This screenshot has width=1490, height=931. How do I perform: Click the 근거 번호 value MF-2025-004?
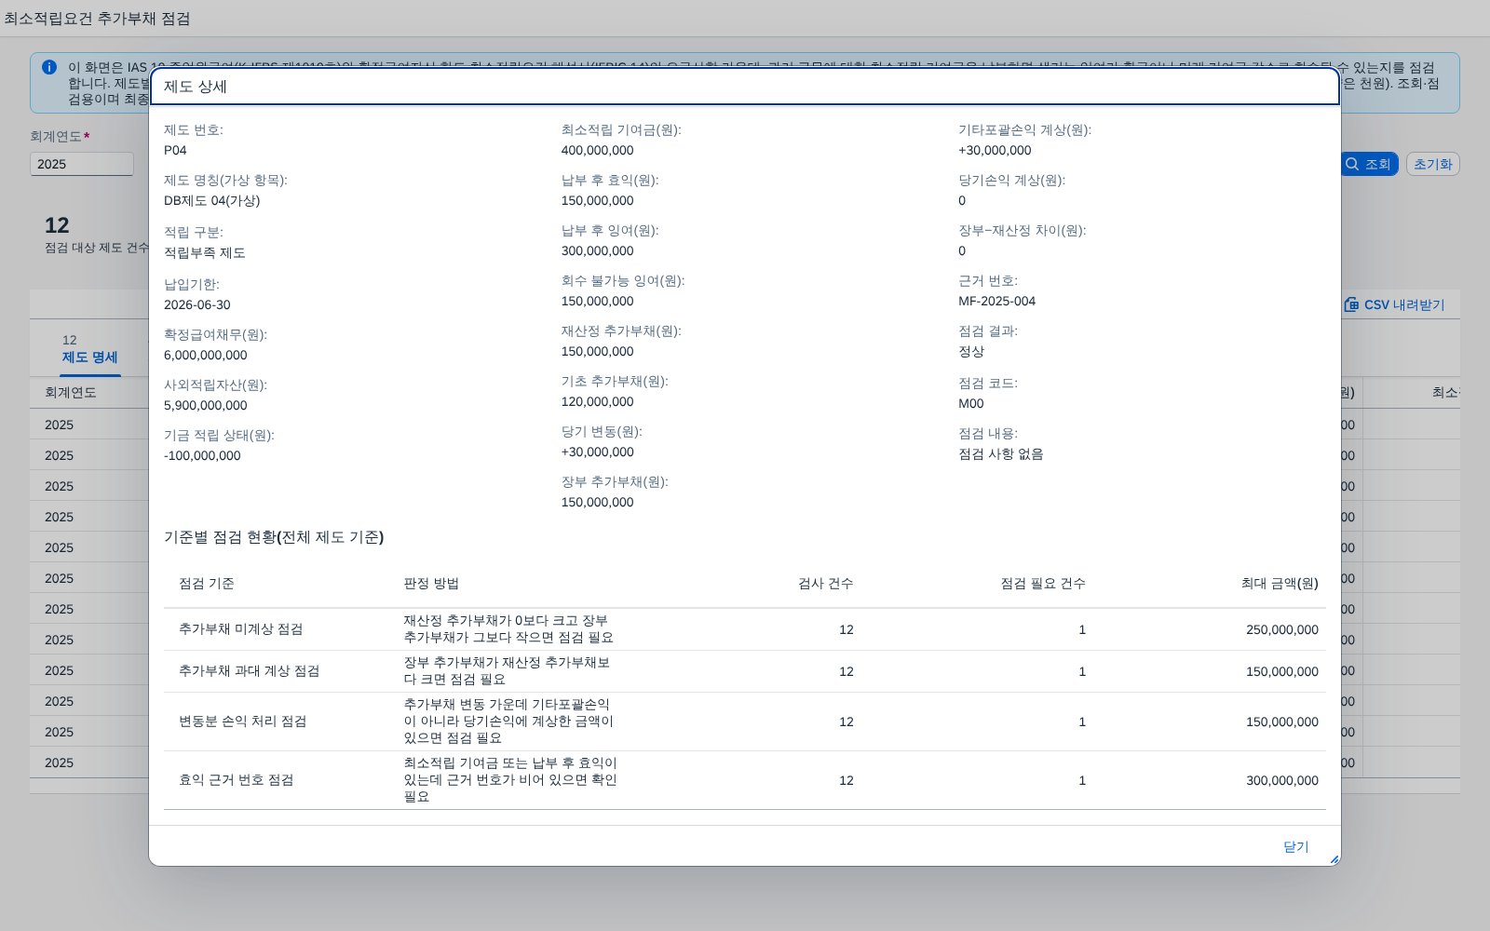tap(997, 301)
